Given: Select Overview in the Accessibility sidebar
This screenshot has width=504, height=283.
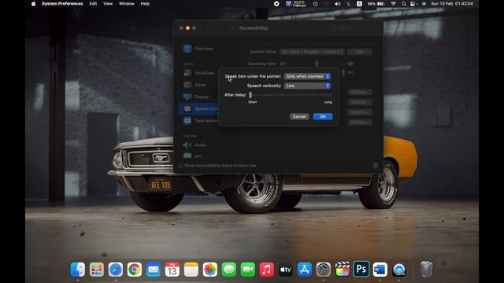Looking at the screenshot, I should (198, 49).
